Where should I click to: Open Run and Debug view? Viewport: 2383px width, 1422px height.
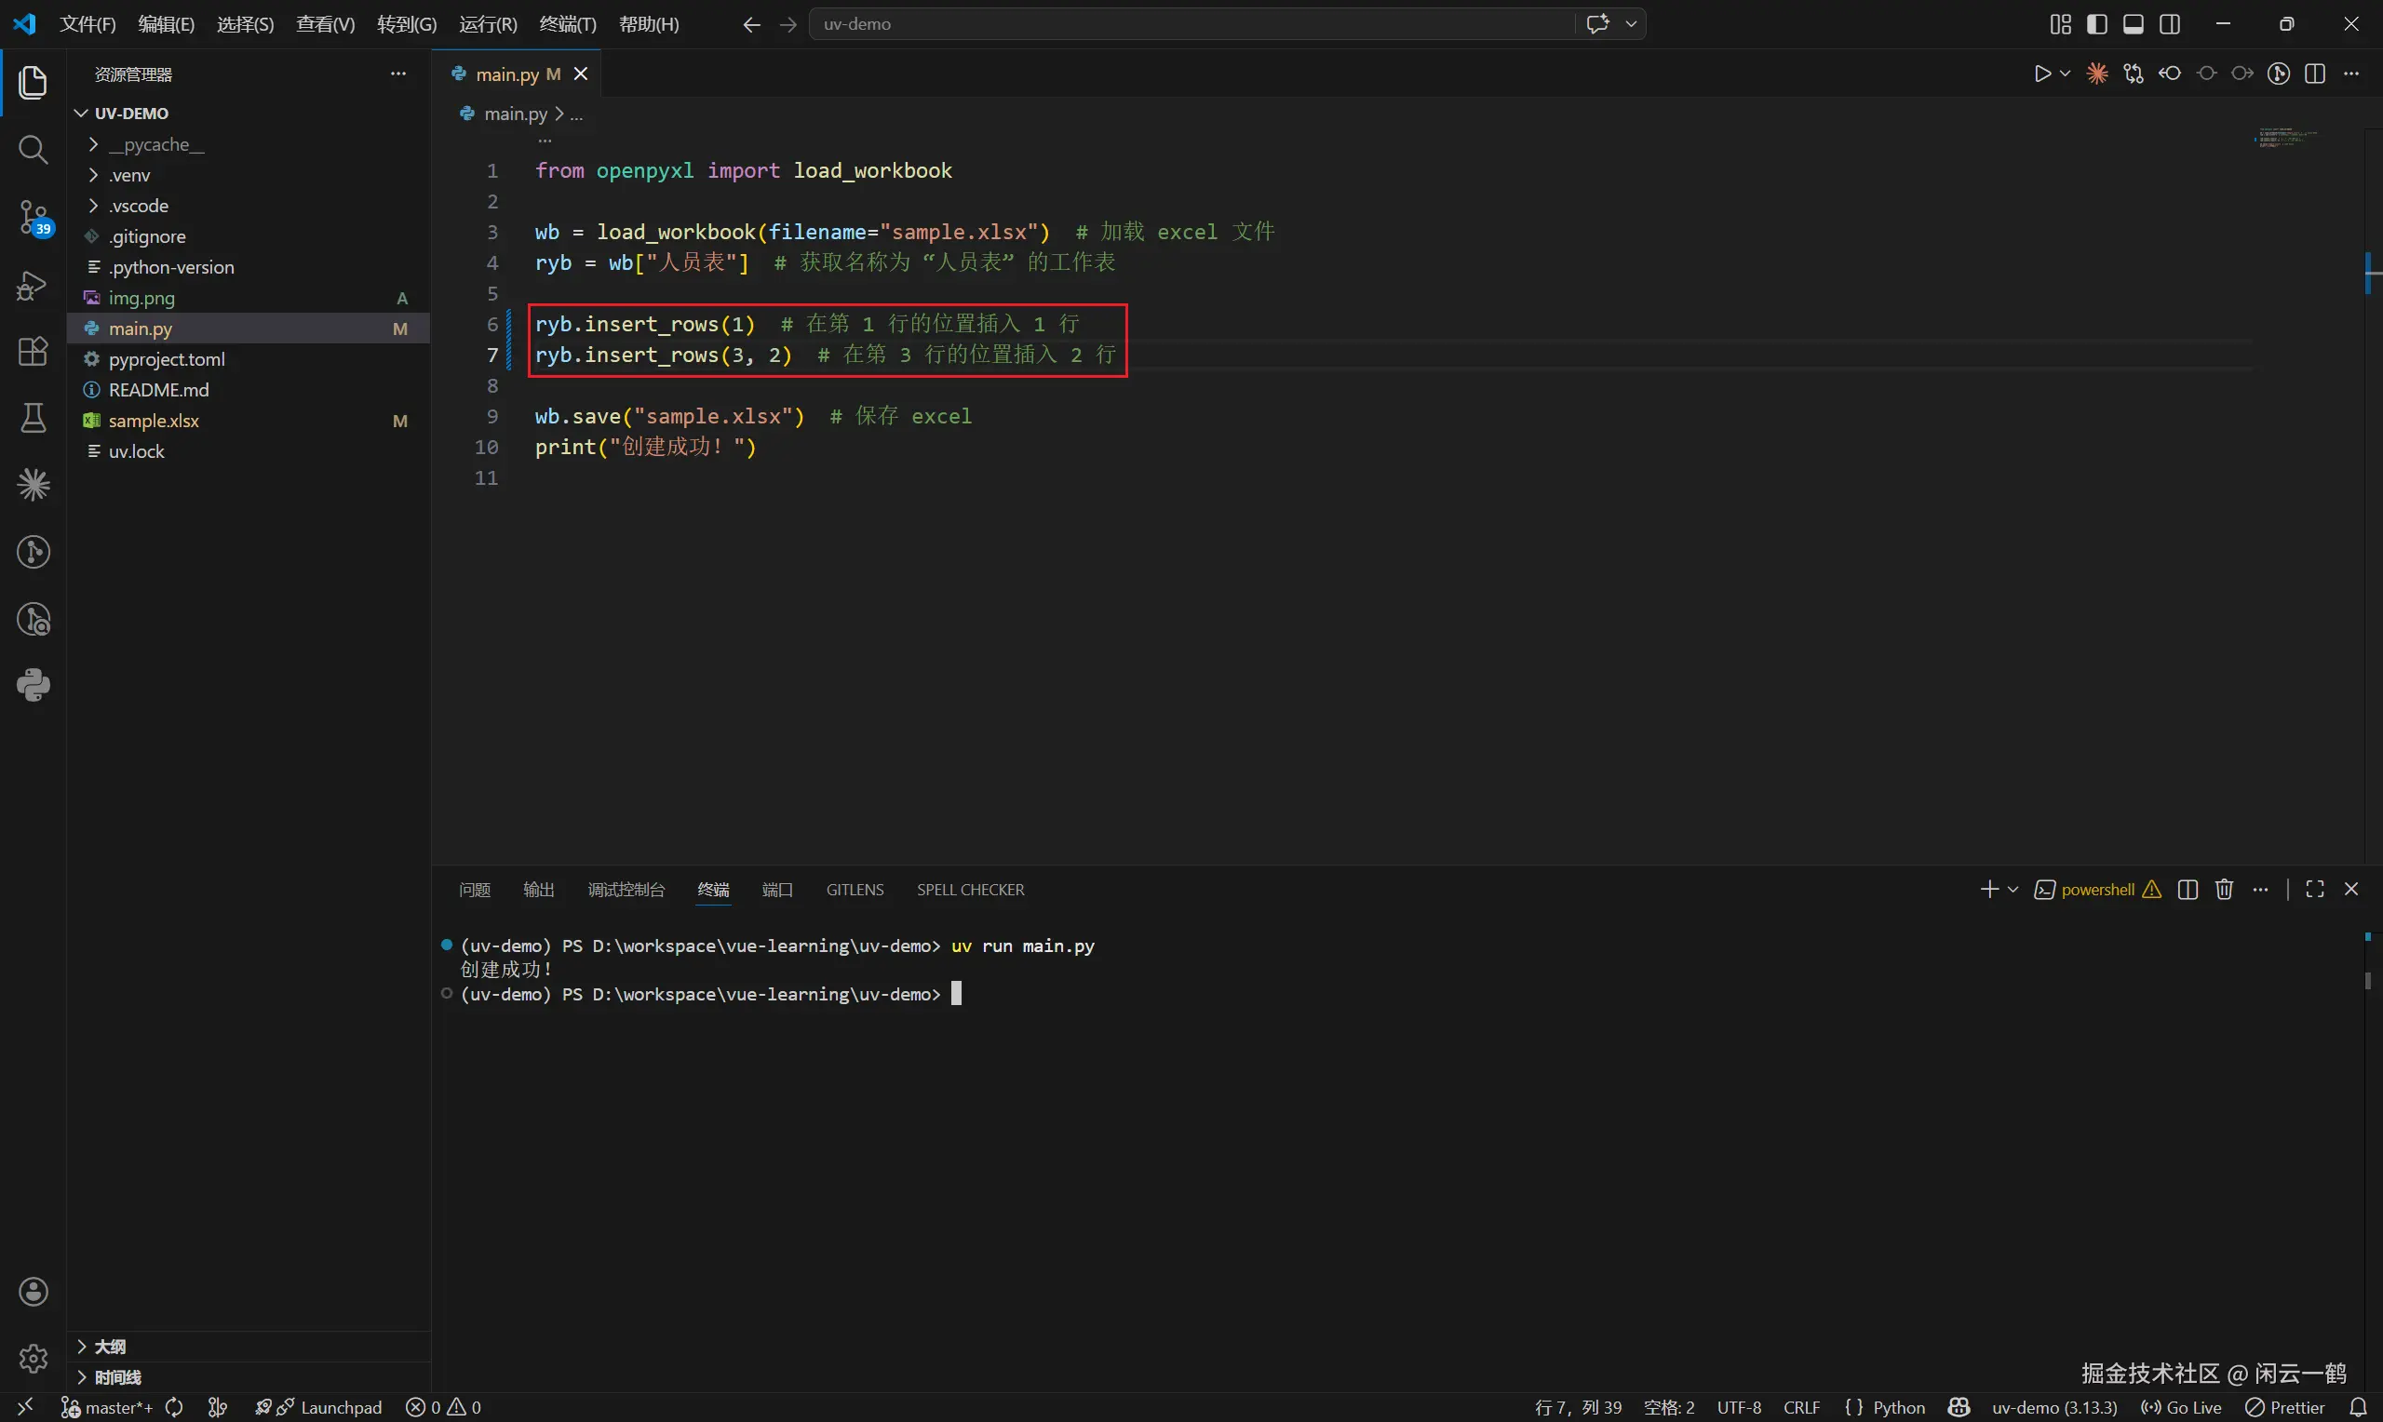tap(33, 285)
